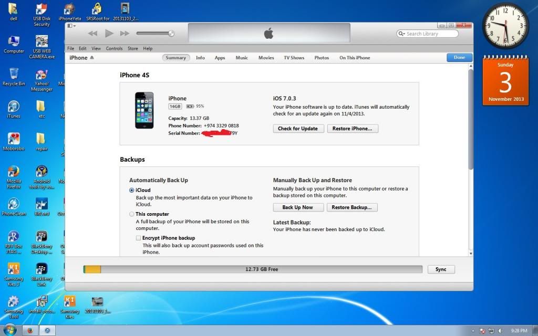Click the Windows Start button

(x=10, y=330)
